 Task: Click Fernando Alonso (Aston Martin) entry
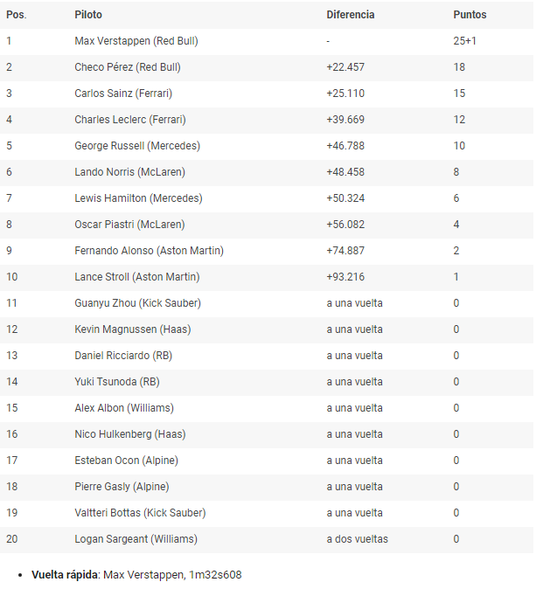pos(149,251)
